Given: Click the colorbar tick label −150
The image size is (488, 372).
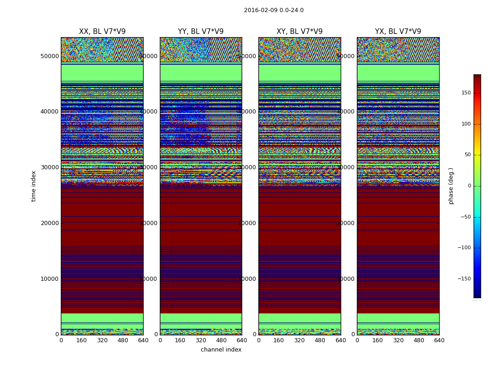Looking at the screenshot, I should pyautogui.click(x=464, y=279).
